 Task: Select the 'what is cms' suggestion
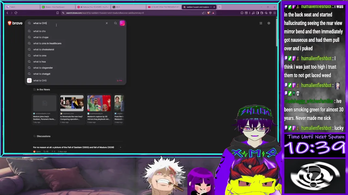76,56
